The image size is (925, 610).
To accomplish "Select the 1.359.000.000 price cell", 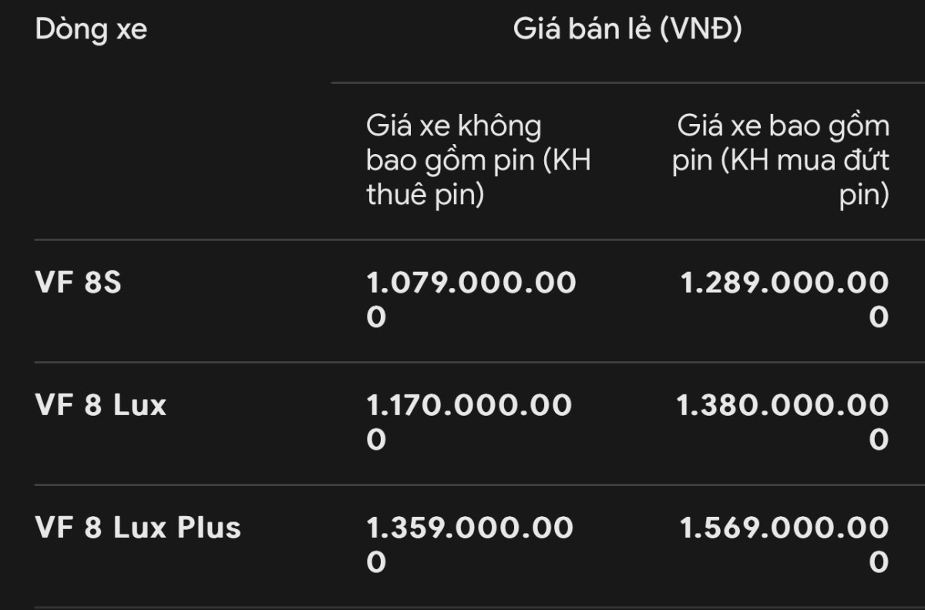I will (470, 545).
